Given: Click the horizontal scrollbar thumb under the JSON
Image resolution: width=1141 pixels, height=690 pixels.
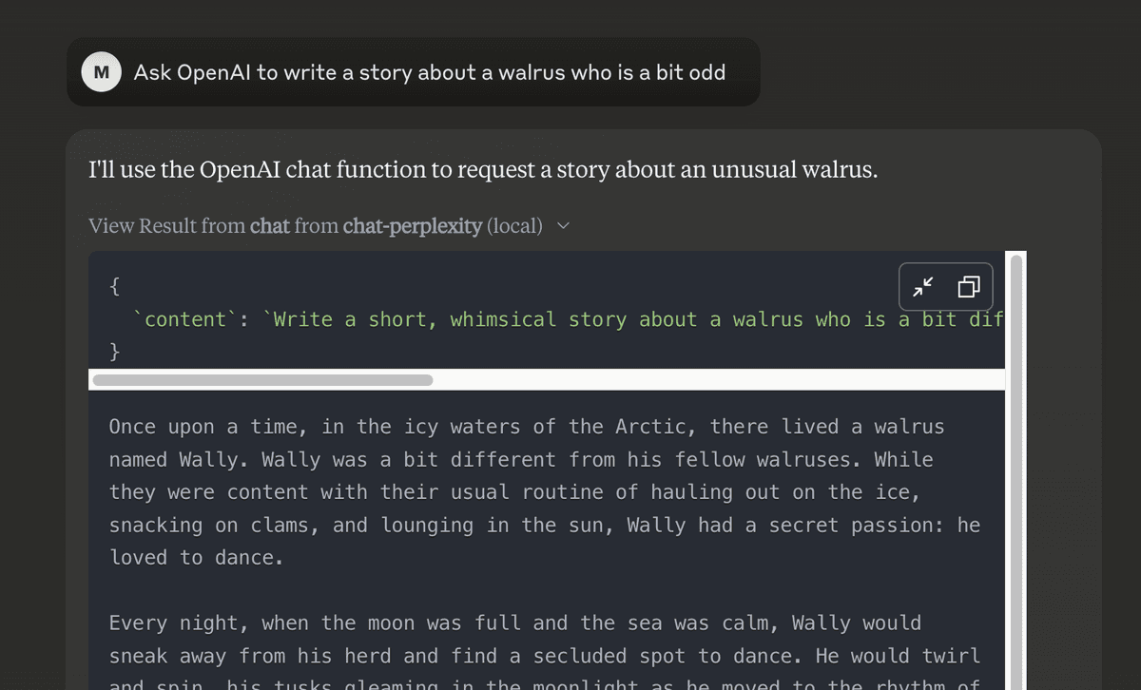Looking at the screenshot, I should [262, 380].
